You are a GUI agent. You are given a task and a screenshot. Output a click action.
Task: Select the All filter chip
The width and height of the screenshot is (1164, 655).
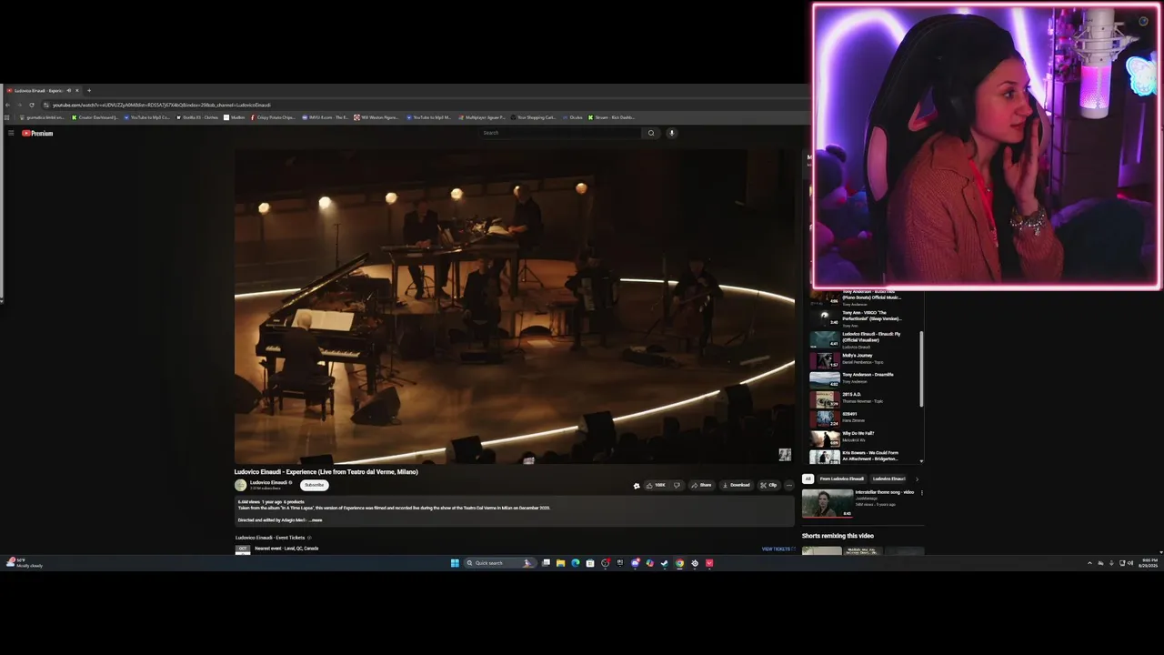pyautogui.click(x=808, y=479)
